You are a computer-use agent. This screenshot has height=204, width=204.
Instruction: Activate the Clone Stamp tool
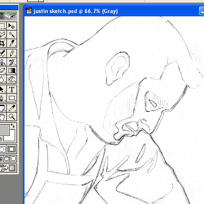coord(3,62)
